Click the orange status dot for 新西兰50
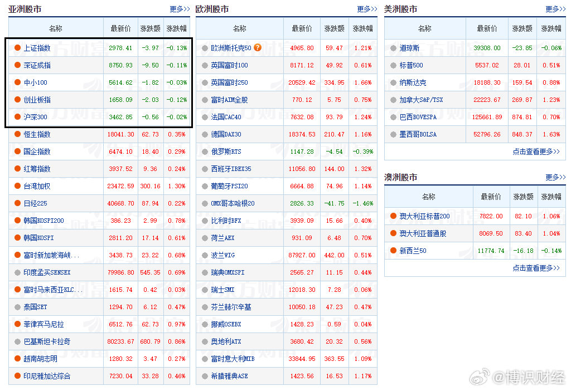571x391 pixels. (393, 251)
